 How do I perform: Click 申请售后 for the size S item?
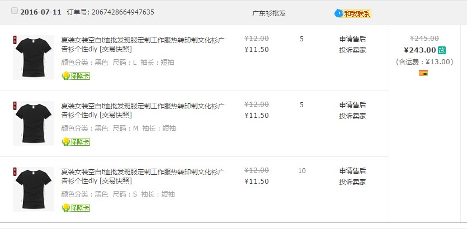(352, 171)
